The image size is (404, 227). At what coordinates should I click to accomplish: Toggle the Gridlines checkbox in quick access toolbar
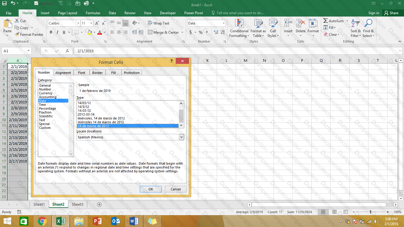pyautogui.click(x=36, y=3)
